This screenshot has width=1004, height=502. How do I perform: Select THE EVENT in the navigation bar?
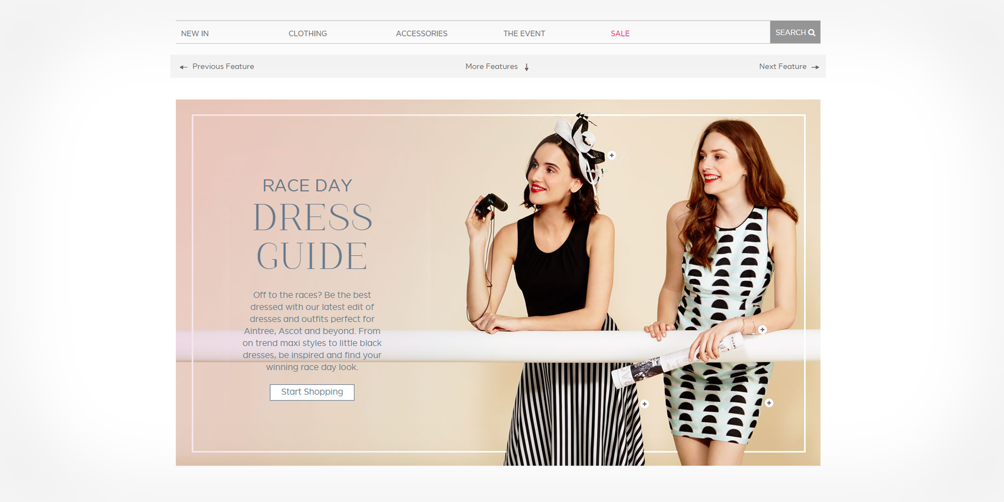click(524, 33)
